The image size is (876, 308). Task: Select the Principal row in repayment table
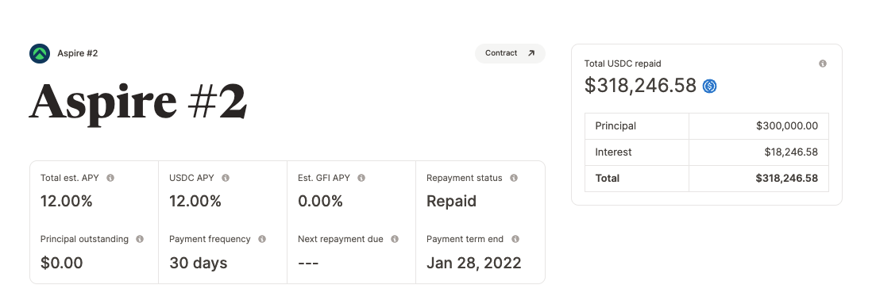(707, 126)
